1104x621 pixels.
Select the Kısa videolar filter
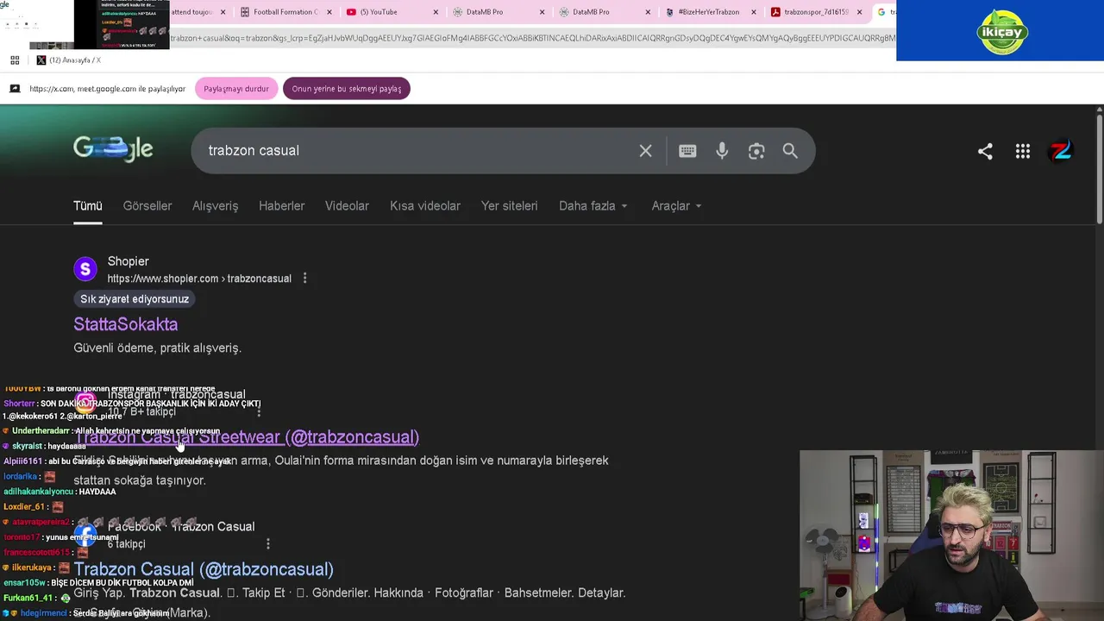[x=425, y=205]
